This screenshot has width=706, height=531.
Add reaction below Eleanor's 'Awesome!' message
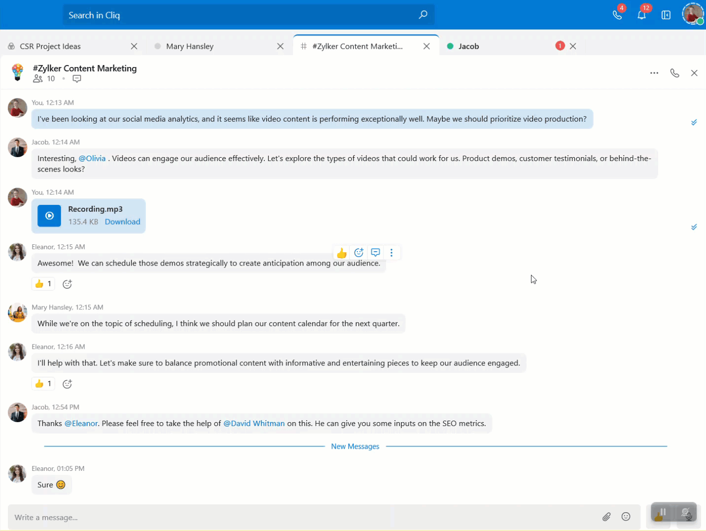(x=68, y=284)
